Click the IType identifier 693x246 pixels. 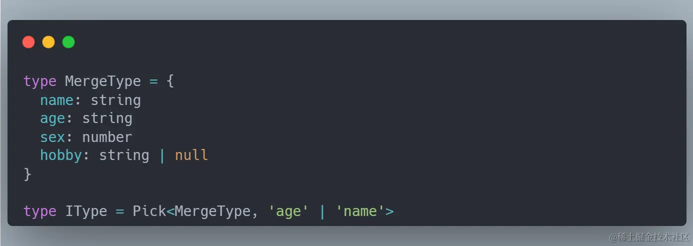[x=86, y=211]
